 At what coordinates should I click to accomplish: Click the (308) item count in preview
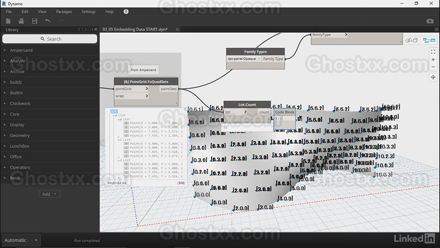[x=181, y=183]
